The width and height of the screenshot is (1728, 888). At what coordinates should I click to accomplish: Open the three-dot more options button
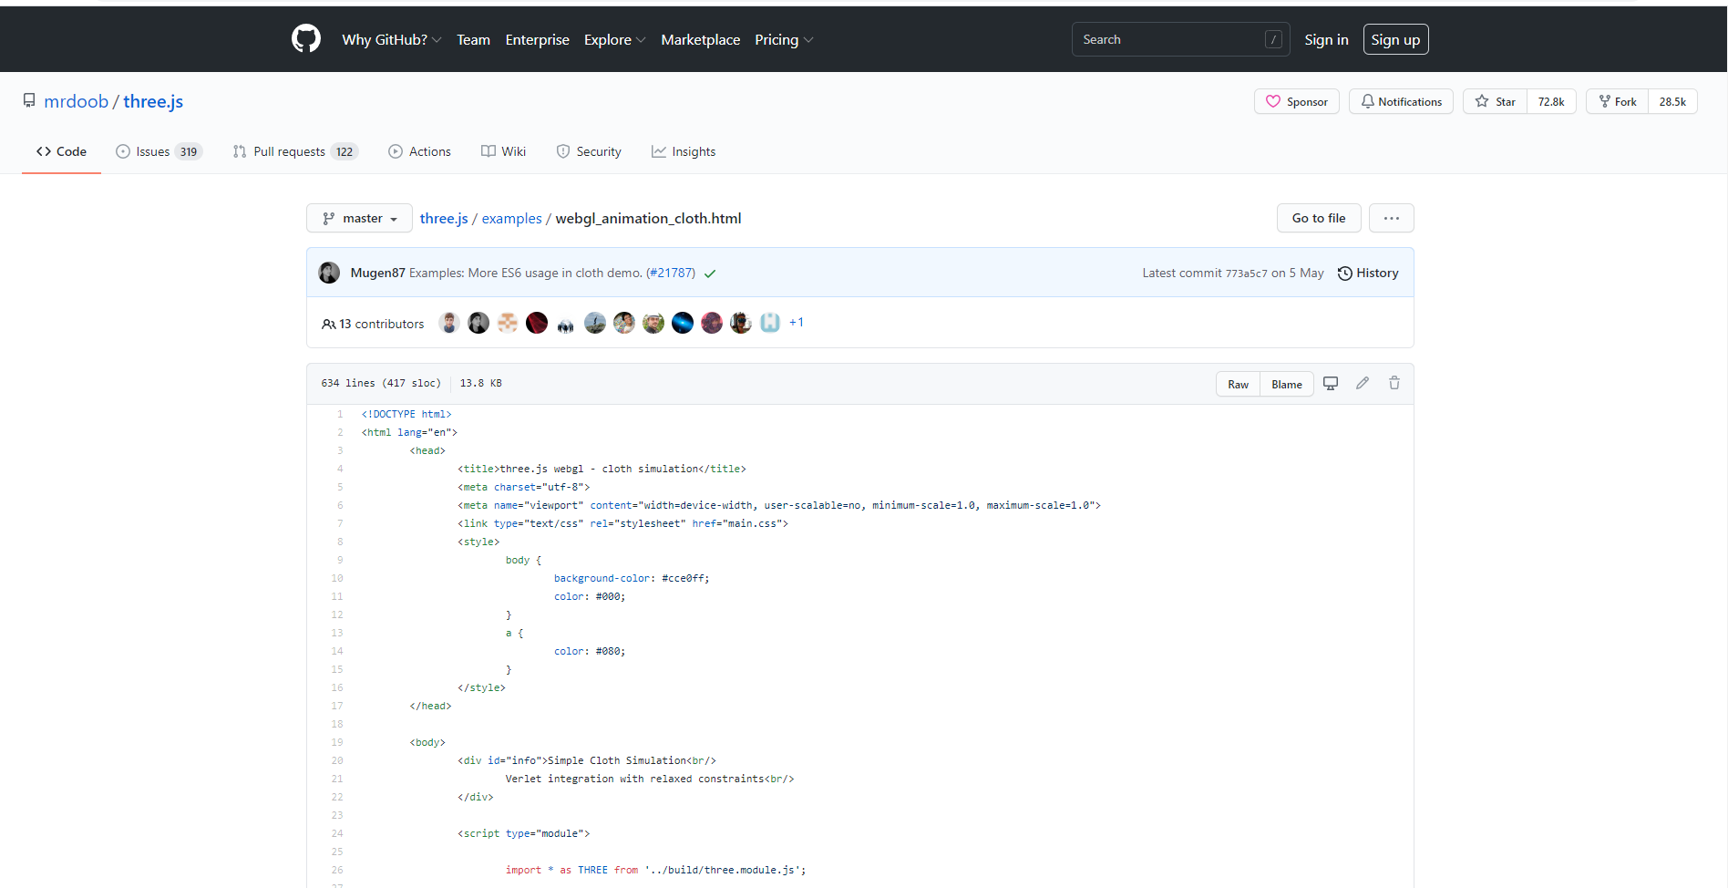tap(1392, 218)
